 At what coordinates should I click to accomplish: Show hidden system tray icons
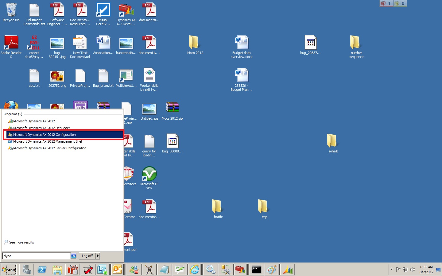click(391, 269)
